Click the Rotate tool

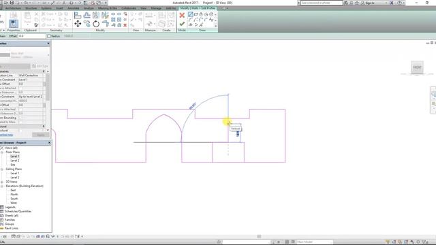(x=96, y=24)
